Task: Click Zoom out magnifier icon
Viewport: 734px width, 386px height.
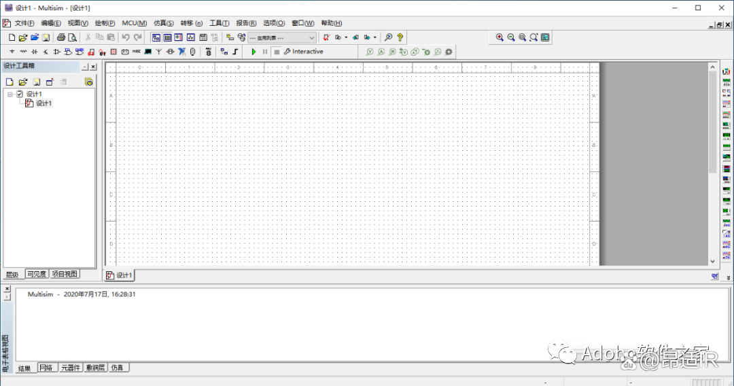Action: (x=511, y=37)
